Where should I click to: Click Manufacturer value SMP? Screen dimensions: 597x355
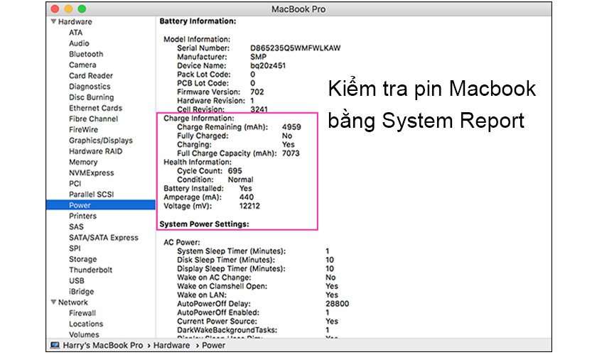(x=258, y=57)
